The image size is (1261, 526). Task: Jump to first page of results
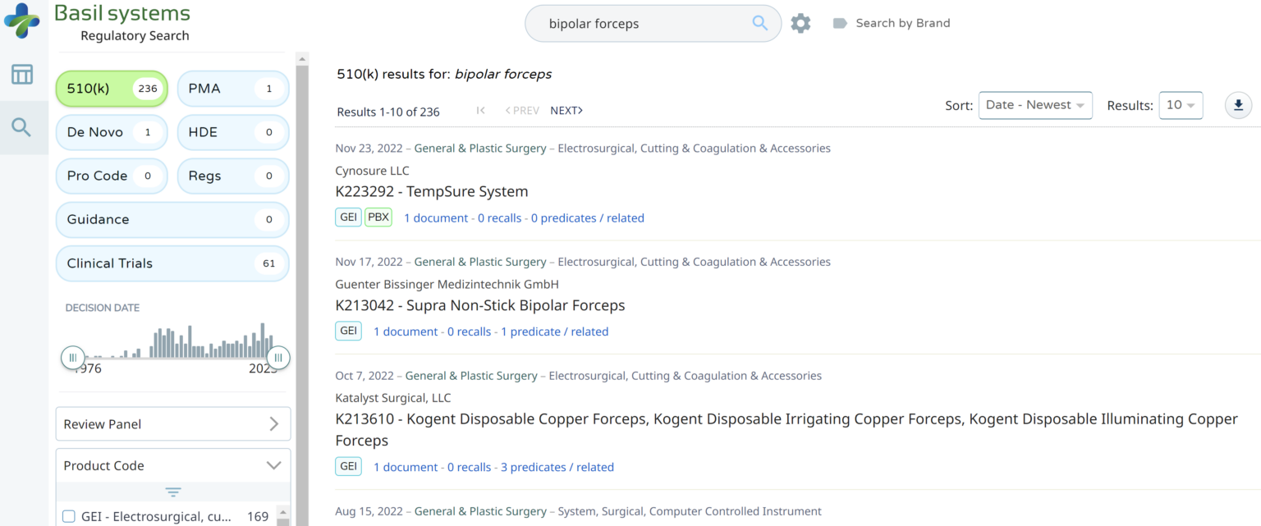(x=481, y=111)
